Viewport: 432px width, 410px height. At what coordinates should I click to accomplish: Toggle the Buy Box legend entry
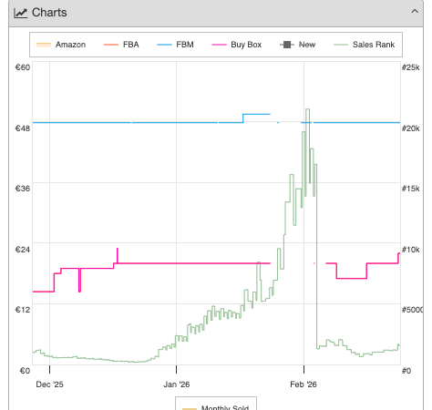(237, 45)
